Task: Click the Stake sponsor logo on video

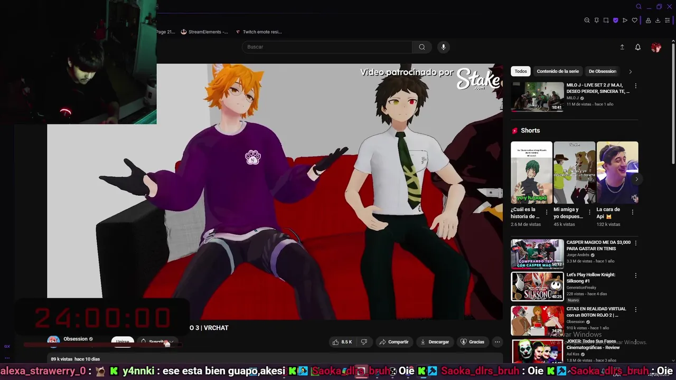Action: (x=478, y=78)
